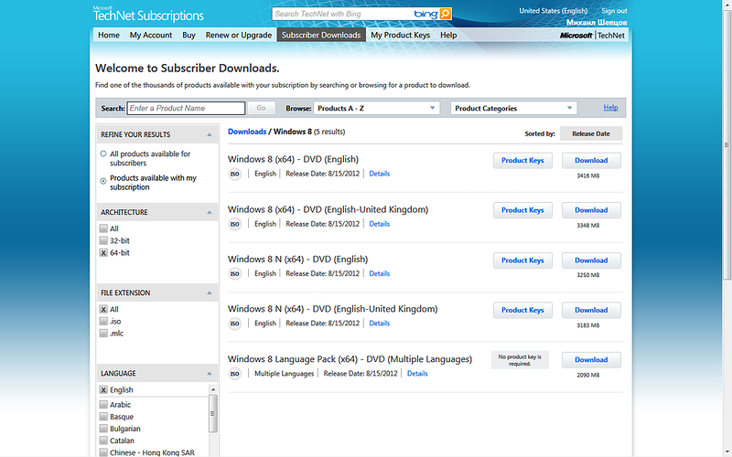Check the .mlc file extension checkbox
This screenshot has height=457, width=732.
point(103,333)
